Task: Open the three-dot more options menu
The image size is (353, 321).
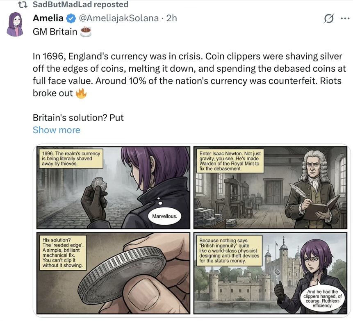Action: [344, 19]
